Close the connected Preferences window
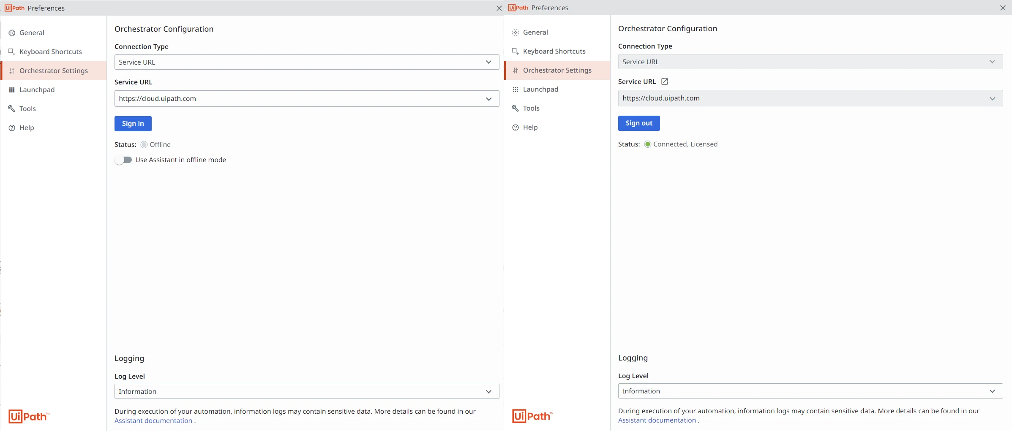This screenshot has width=1012, height=431. [x=1003, y=8]
